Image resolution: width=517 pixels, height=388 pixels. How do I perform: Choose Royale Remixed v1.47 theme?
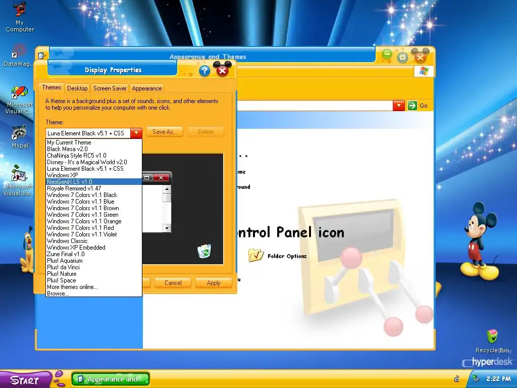point(94,188)
